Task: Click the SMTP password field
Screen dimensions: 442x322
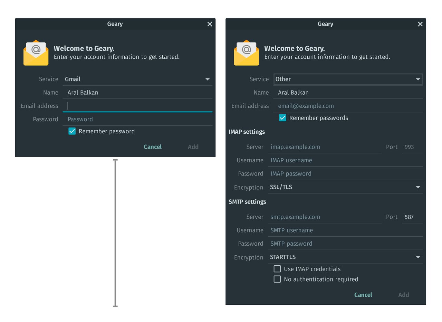Action: (345, 244)
